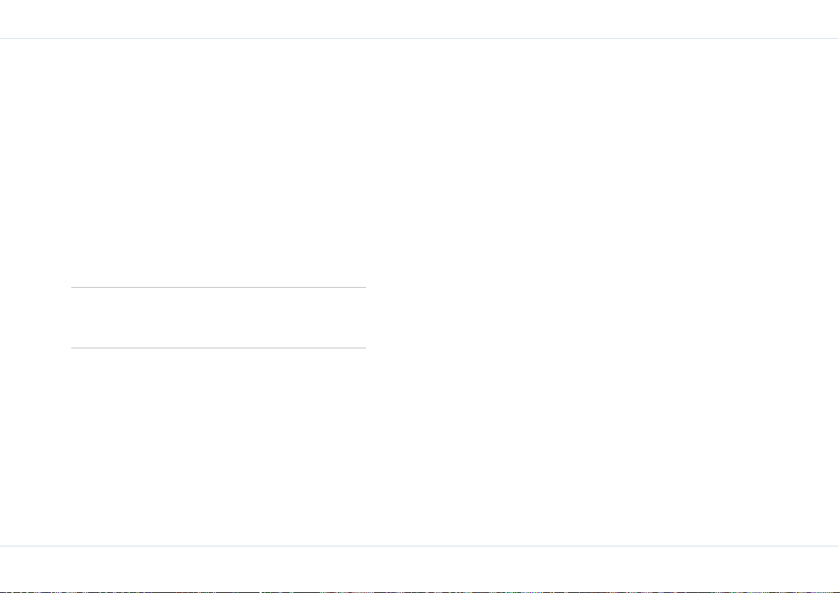Viewport: 840px width, 593px height.
Task: Click the lower gray horizontal divider line
Action: [219, 348]
